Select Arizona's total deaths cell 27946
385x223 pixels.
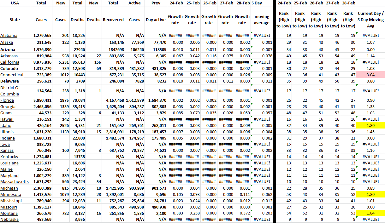pos(77,50)
